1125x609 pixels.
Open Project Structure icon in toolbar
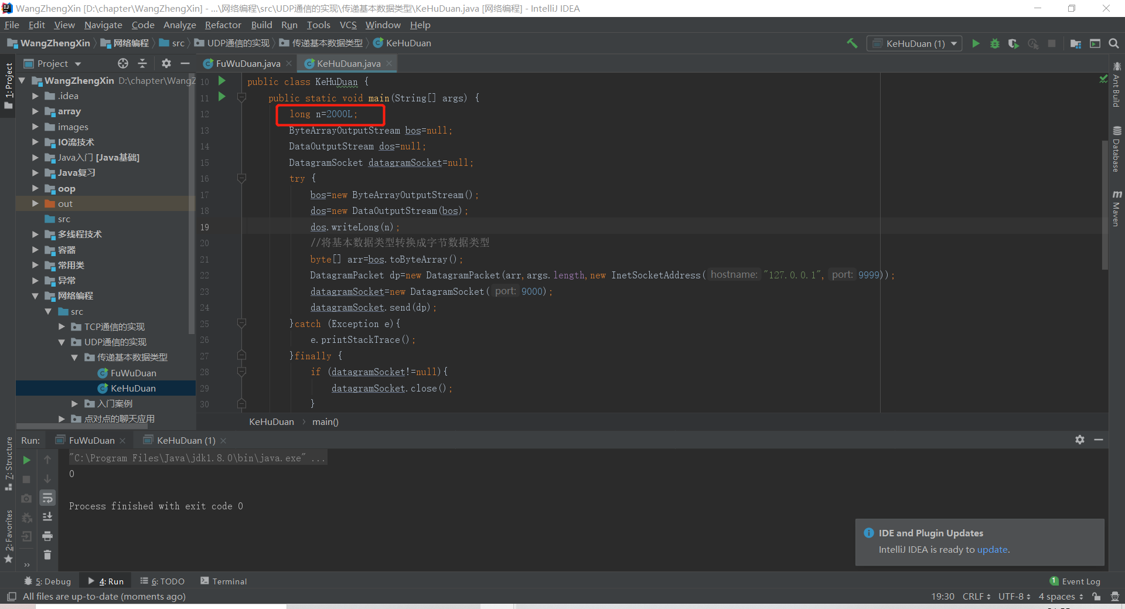coord(1076,43)
